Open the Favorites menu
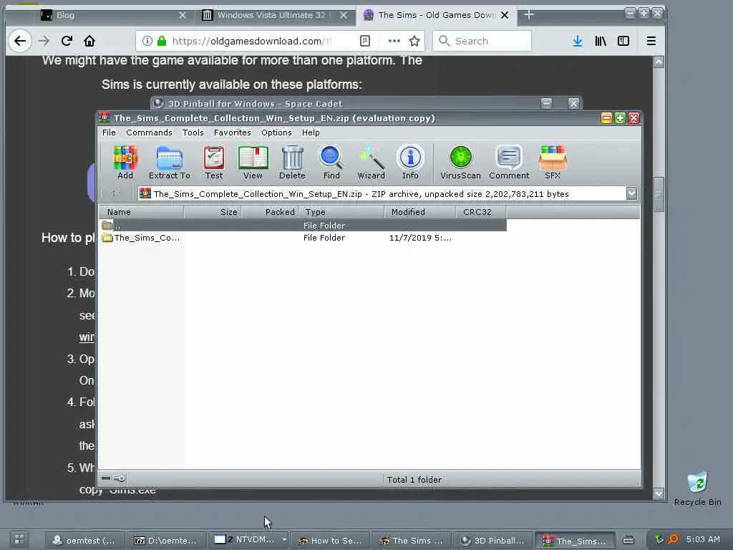The width and height of the screenshot is (733, 550). tap(233, 132)
